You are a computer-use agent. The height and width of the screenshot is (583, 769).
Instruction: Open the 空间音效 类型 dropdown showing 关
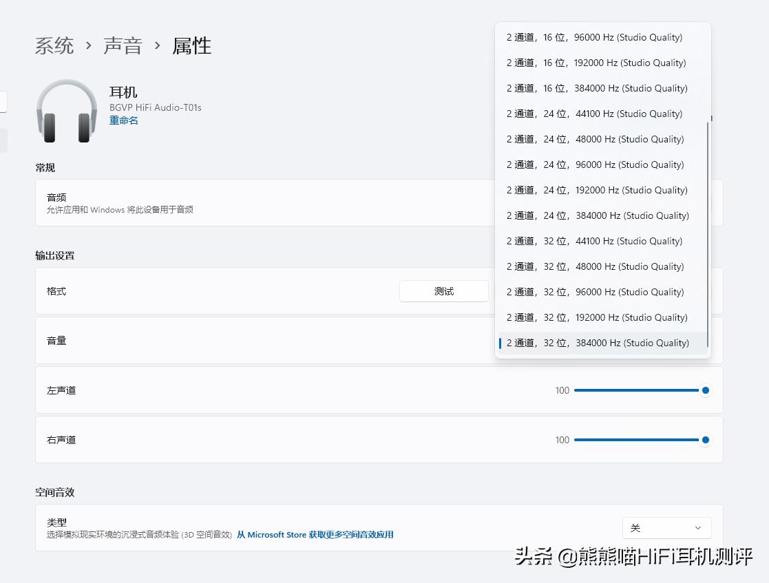[666, 527]
